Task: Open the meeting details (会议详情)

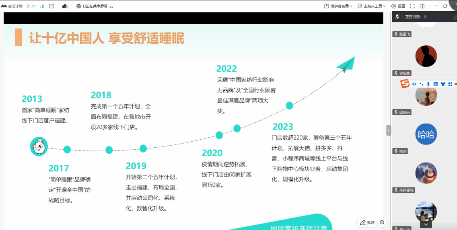Action: click(x=12, y=6)
